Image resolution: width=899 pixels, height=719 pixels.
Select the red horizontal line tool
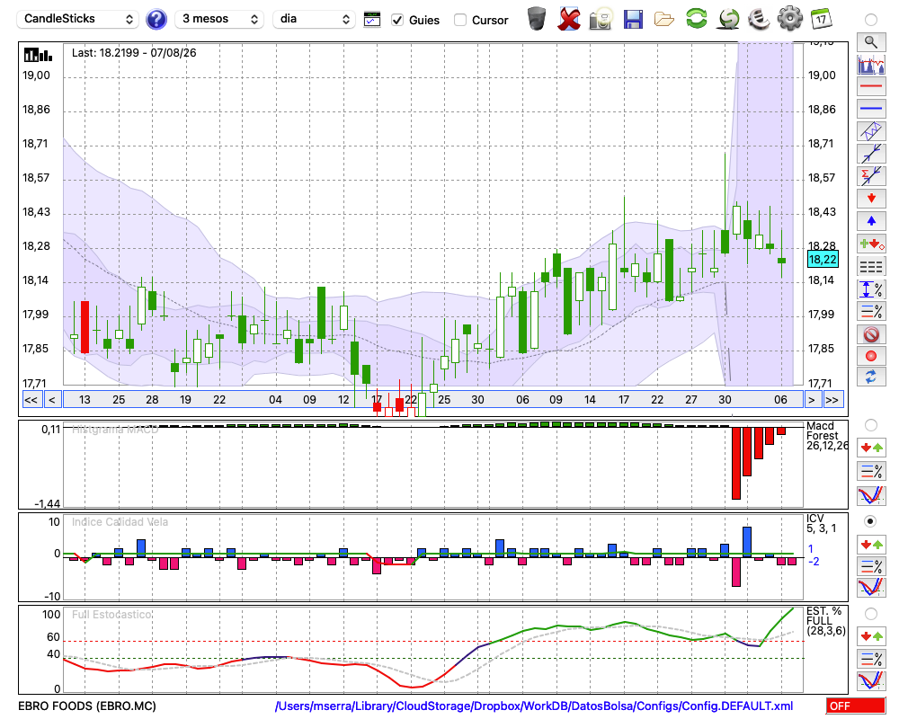(x=871, y=86)
